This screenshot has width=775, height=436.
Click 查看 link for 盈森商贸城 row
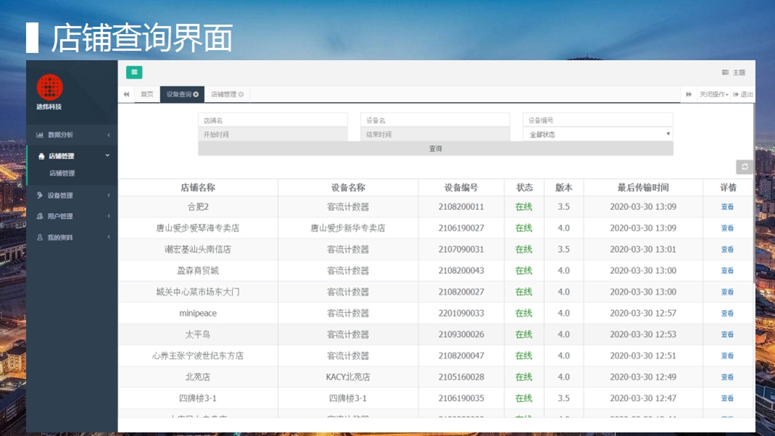pyautogui.click(x=727, y=271)
